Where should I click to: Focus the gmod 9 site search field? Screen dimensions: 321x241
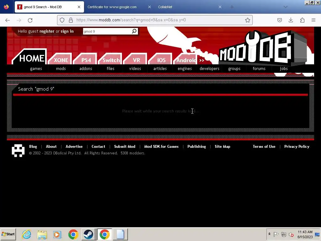(107, 31)
